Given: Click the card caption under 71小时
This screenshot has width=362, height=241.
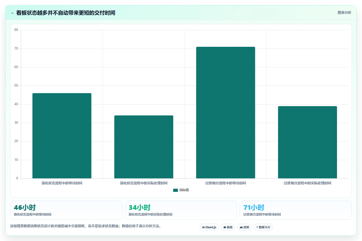Looking at the screenshot, I should [262, 214].
